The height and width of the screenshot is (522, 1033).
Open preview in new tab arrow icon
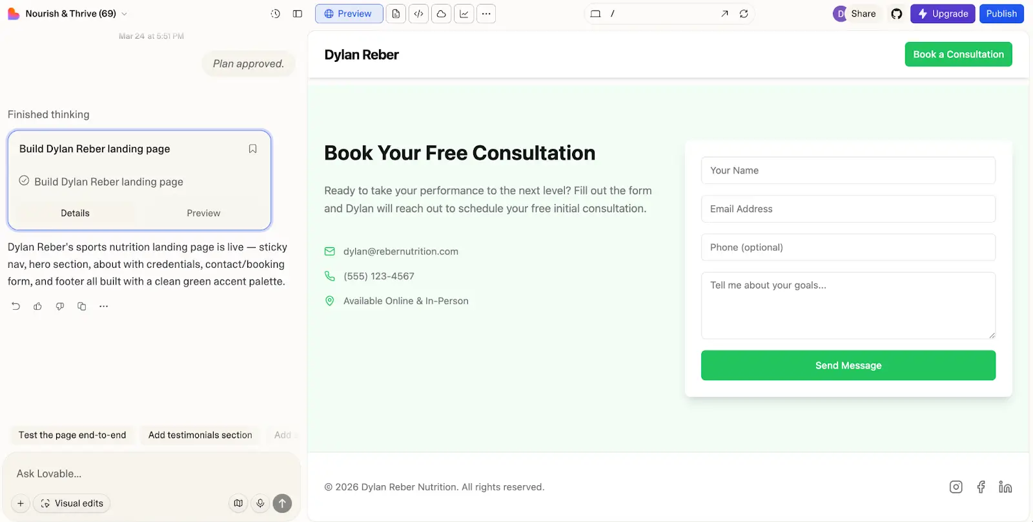tap(724, 14)
